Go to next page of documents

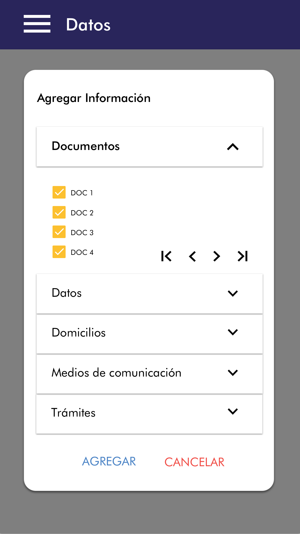[x=217, y=256]
